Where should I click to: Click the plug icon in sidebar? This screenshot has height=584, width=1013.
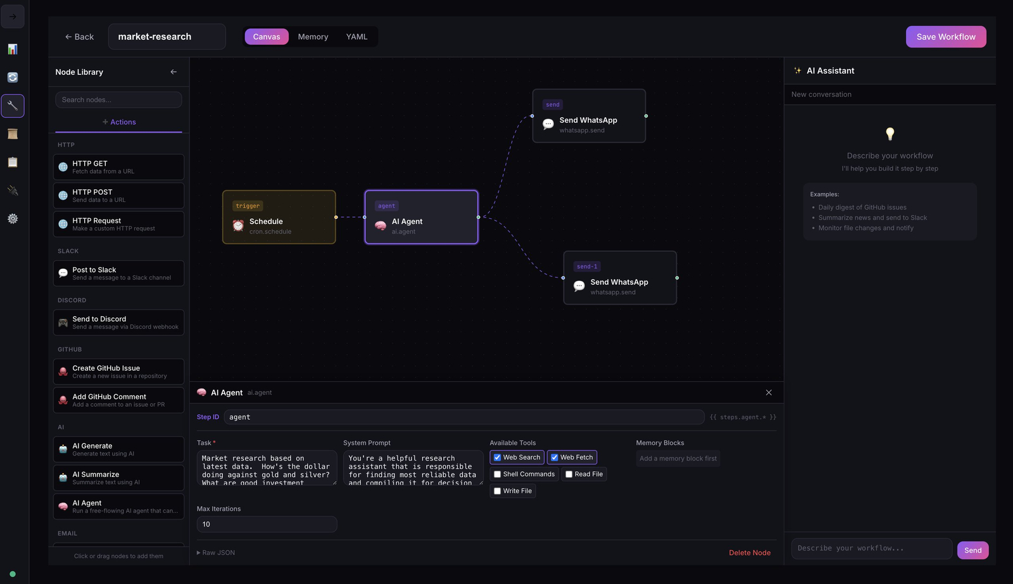[x=13, y=190]
